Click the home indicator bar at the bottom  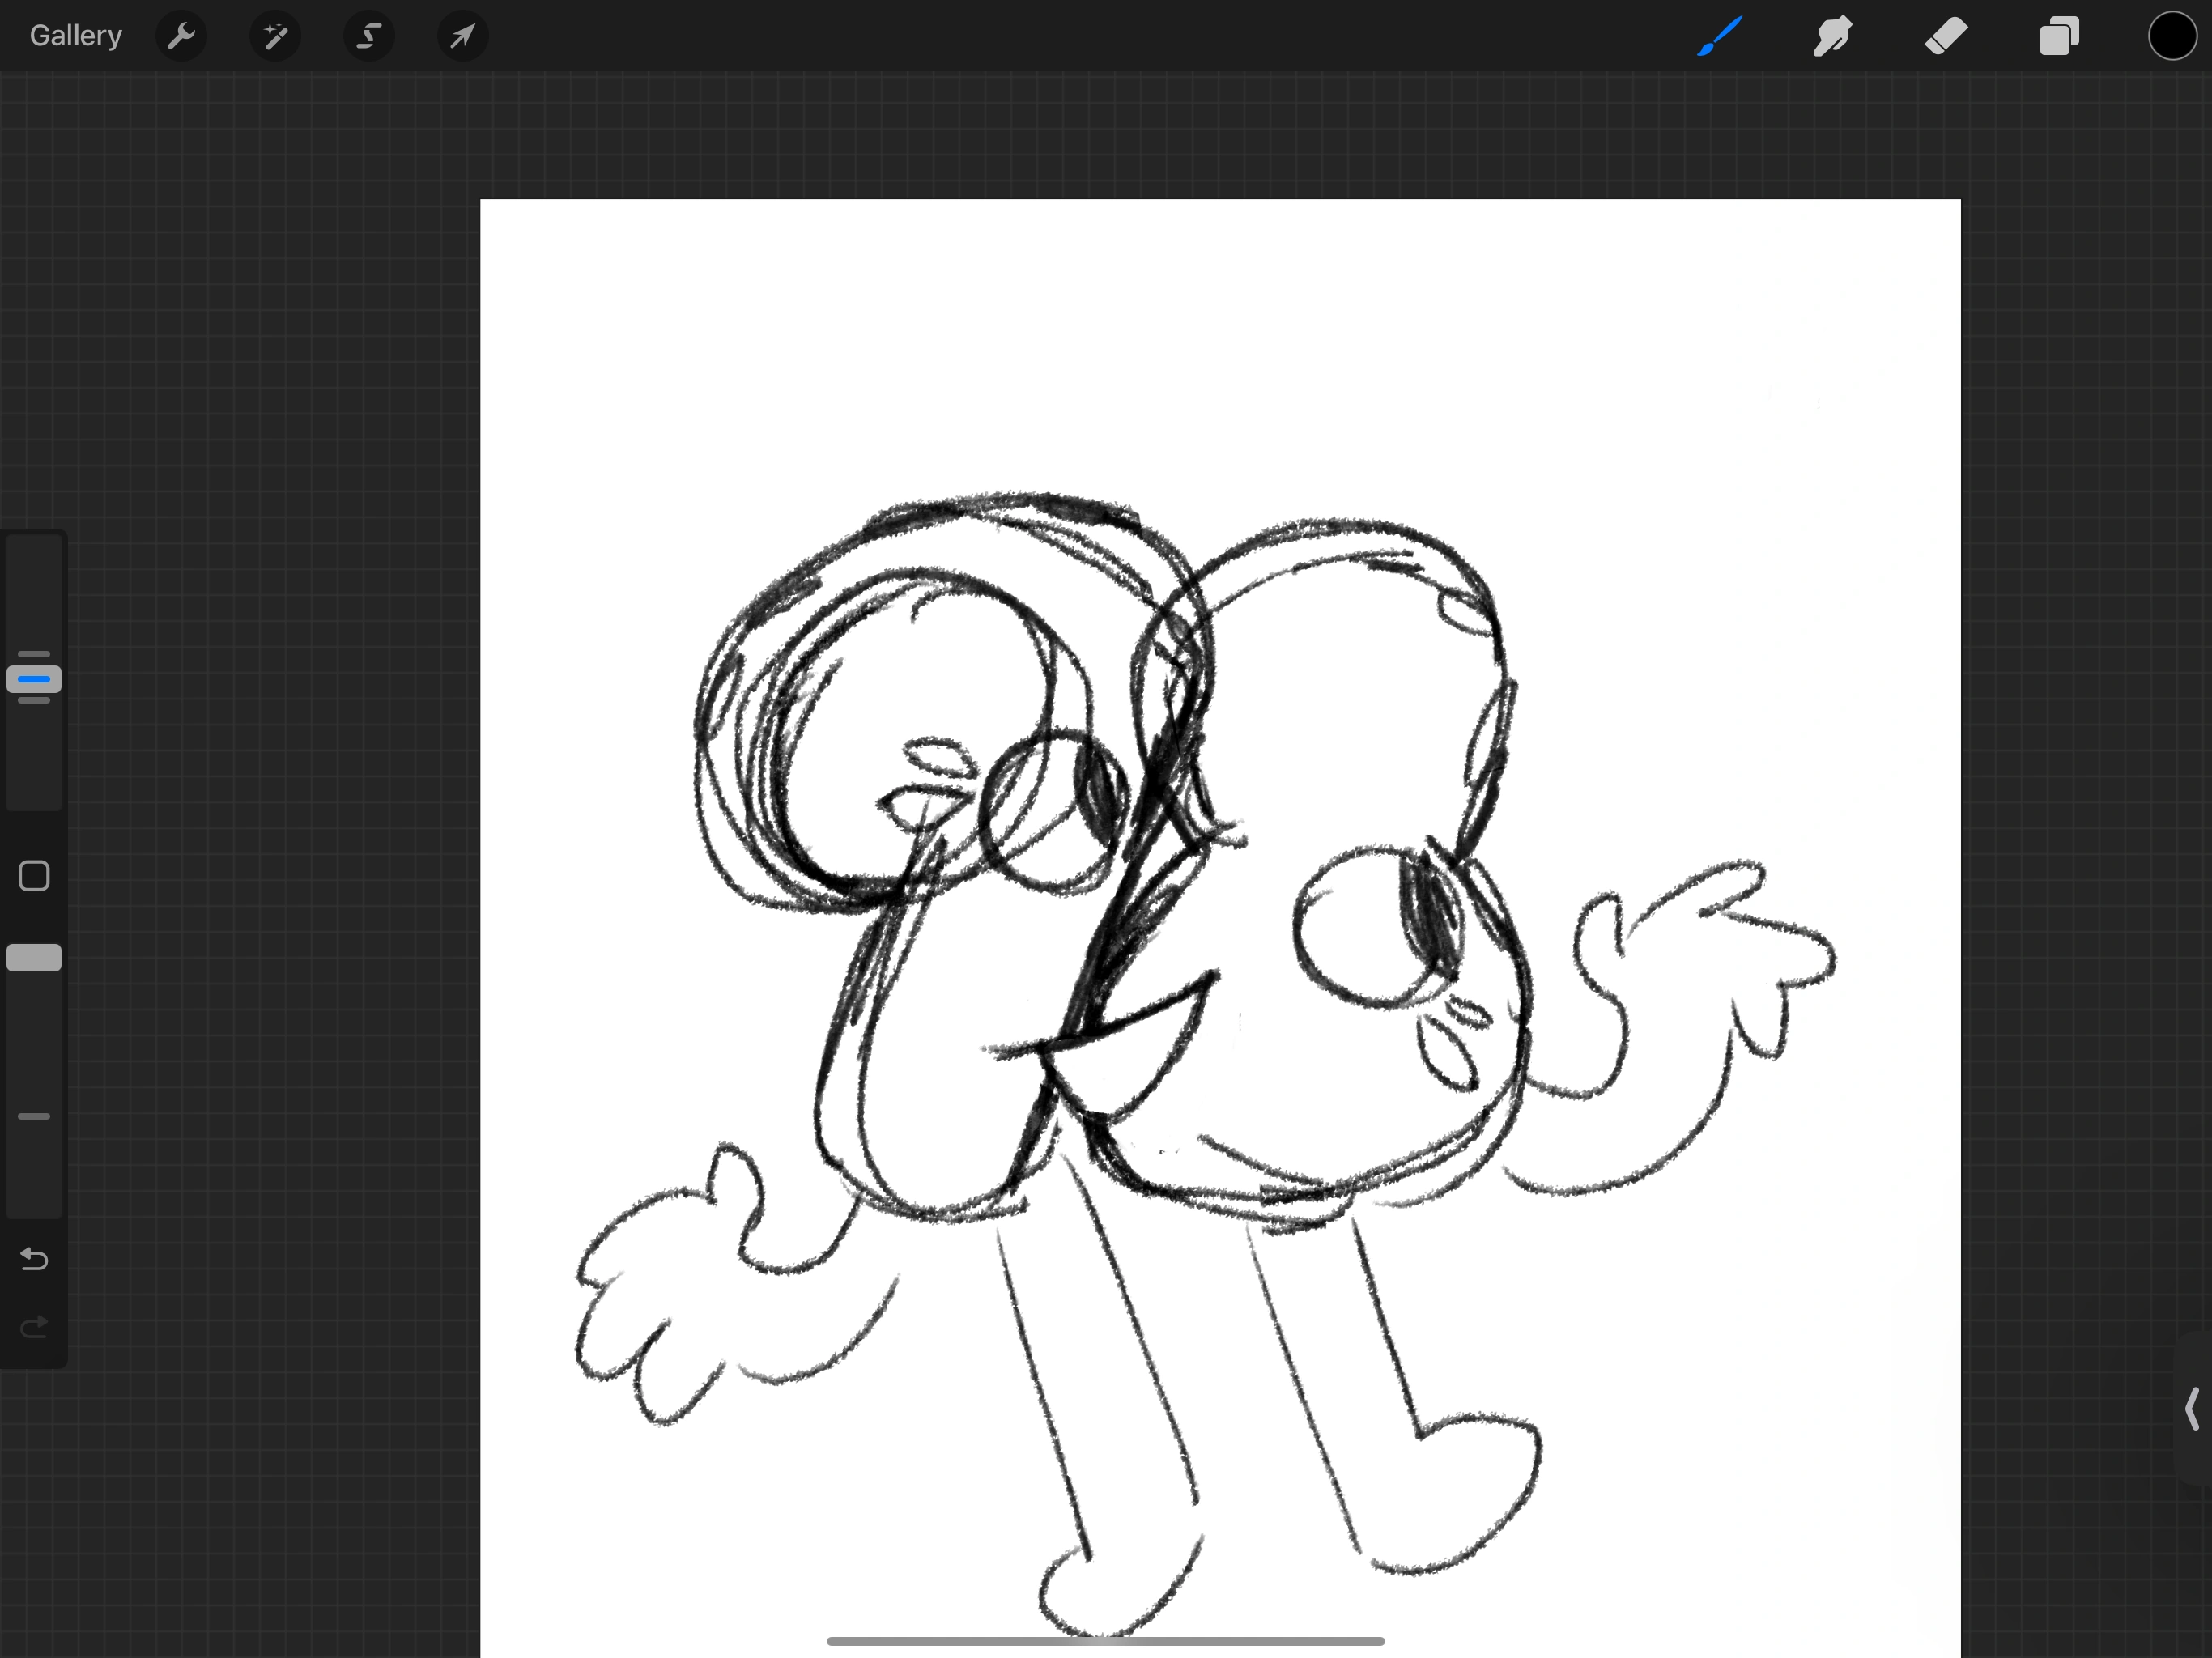tap(1105, 1641)
